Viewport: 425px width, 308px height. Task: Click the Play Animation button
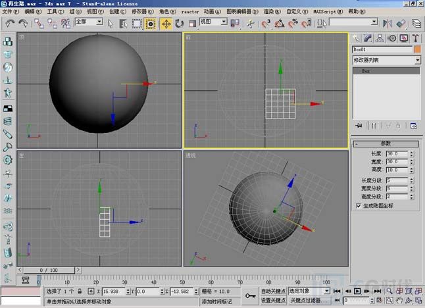pos(357,291)
